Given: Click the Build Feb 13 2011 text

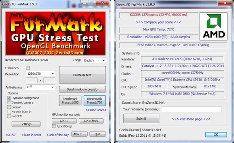Looking at the screenshot, I should coord(142,135).
